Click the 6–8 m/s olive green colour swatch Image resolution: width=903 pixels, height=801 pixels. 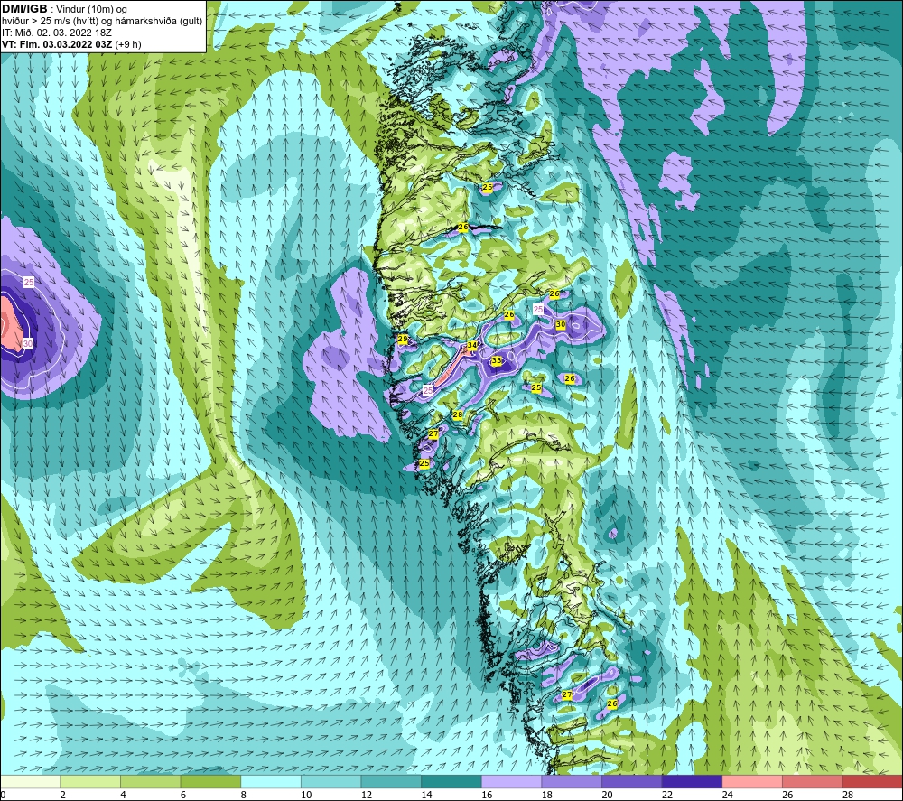210,781
